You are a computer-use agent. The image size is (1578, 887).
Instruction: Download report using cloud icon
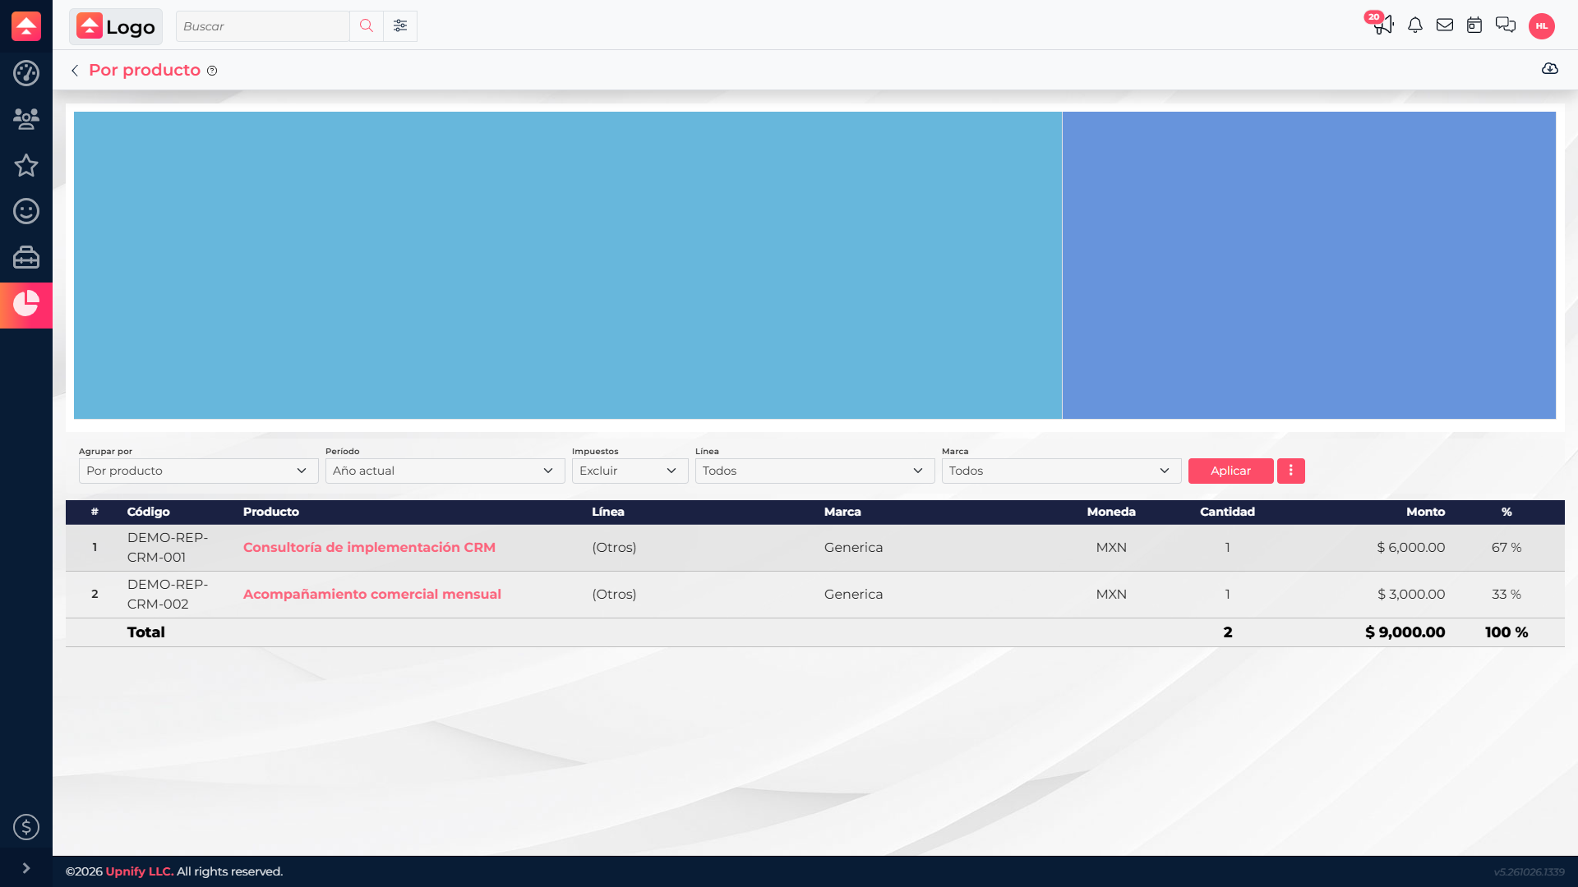pos(1550,69)
